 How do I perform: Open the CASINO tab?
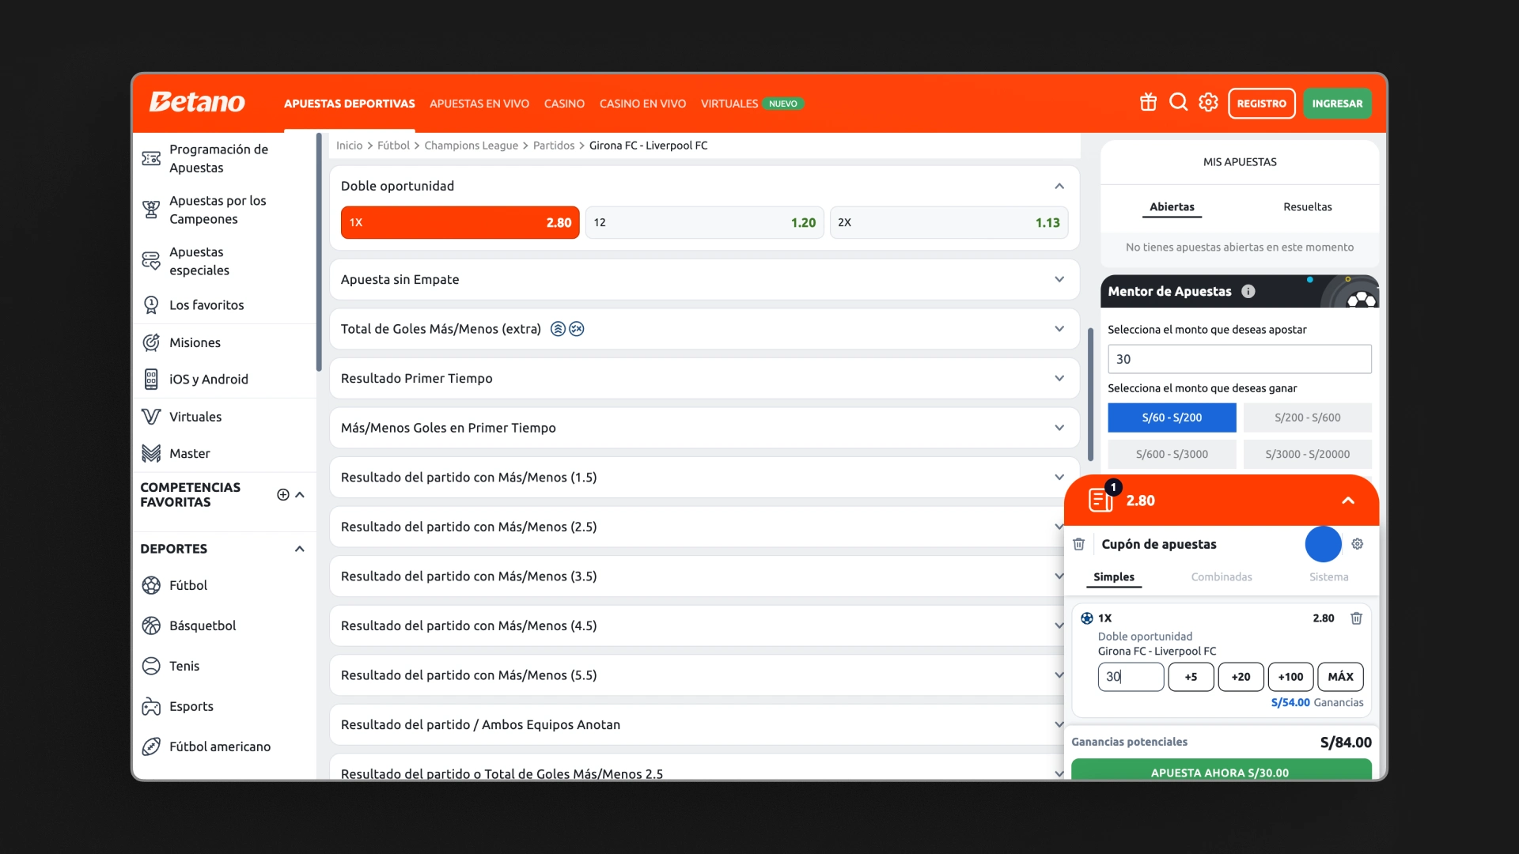click(564, 104)
